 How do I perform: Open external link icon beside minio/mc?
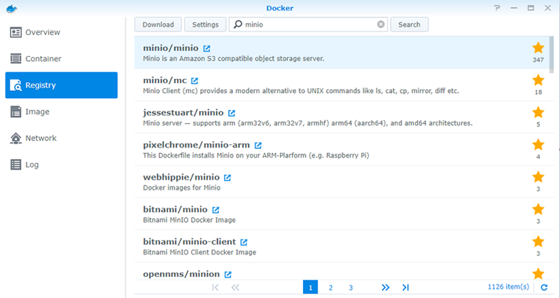(x=195, y=80)
